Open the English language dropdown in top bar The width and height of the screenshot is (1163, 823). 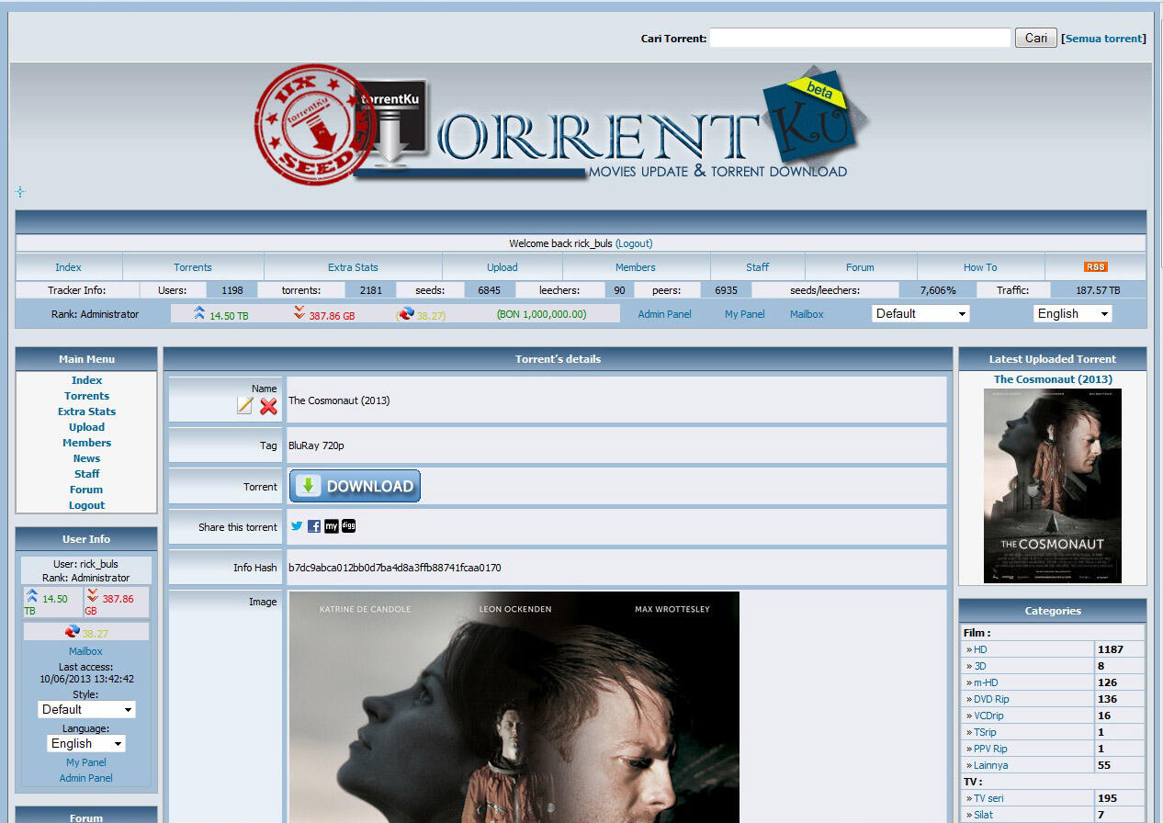(x=1072, y=313)
